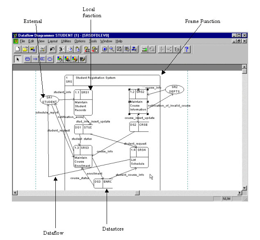260x240 pixels.
Task: Open the Window menu
Action: coord(106,41)
